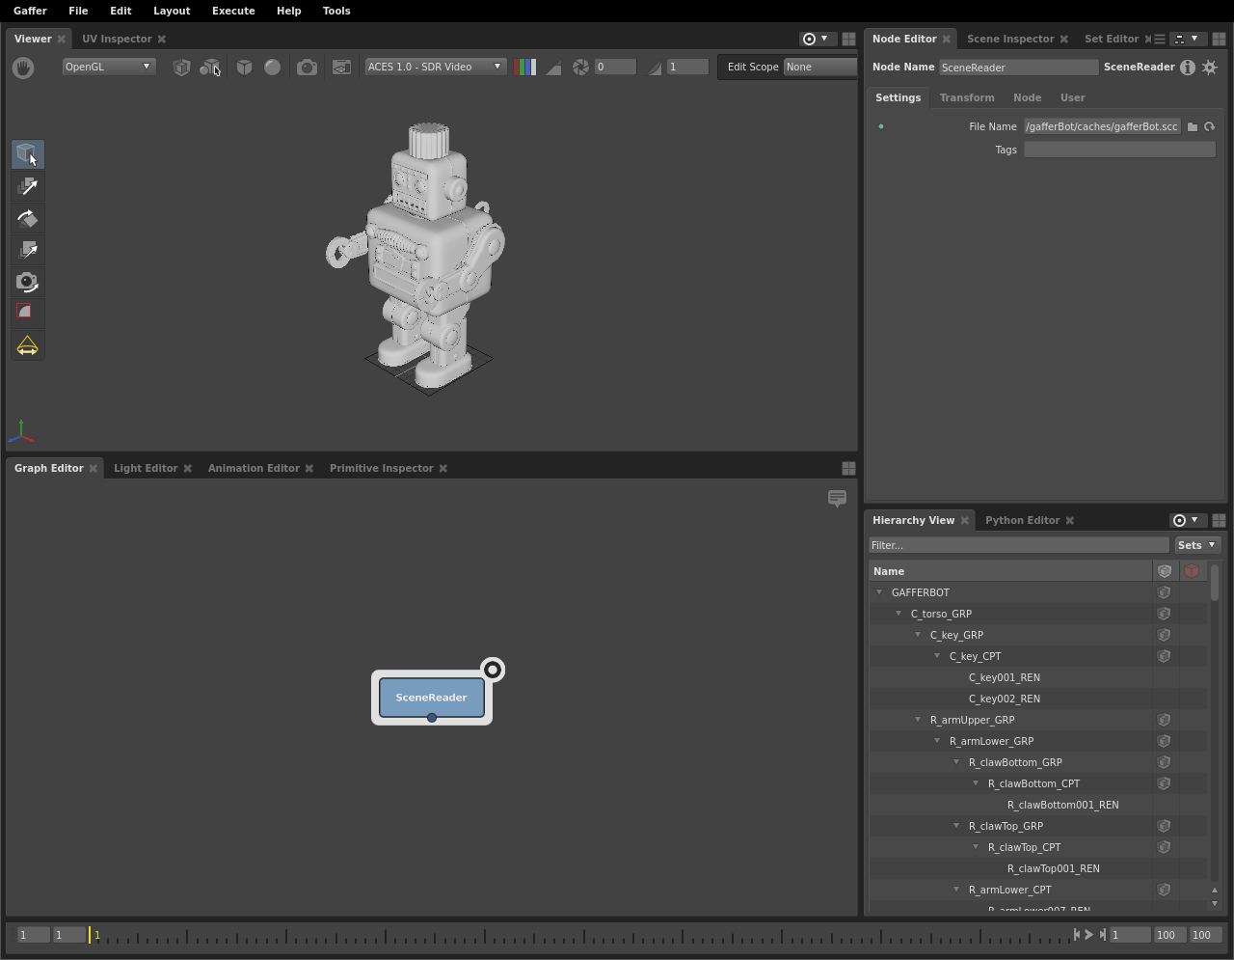This screenshot has height=960, width=1234.
Task: Collapse the R_armUpper_GRP tree item
Action: 918,720
